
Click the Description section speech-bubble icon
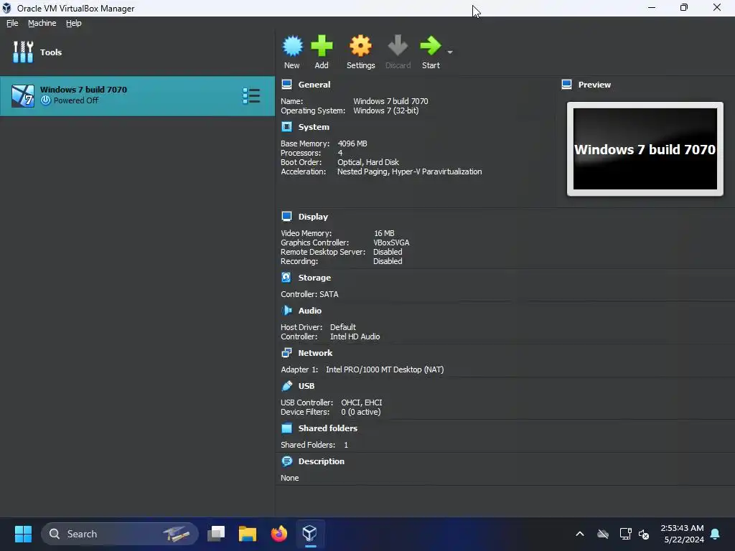pyautogui.click(x=286, y=461)
